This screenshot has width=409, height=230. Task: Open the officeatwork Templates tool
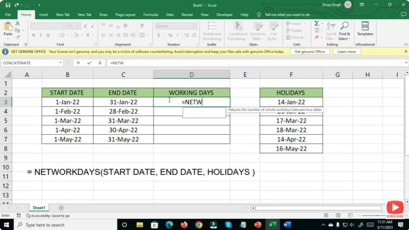365,30
